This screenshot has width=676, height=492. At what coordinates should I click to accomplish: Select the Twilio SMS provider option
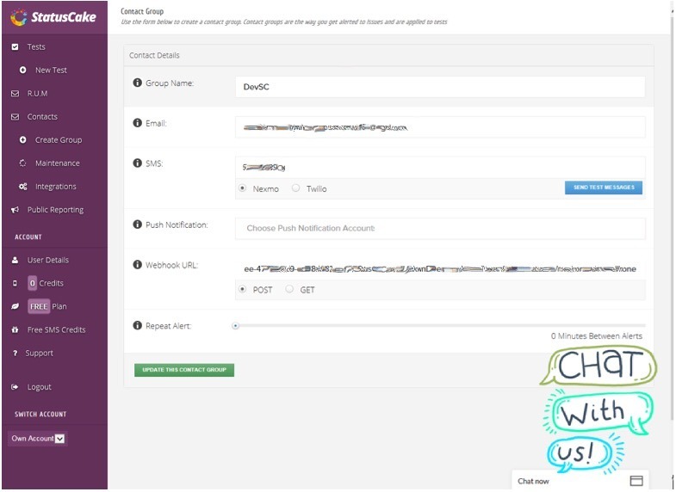click(296, 188)
